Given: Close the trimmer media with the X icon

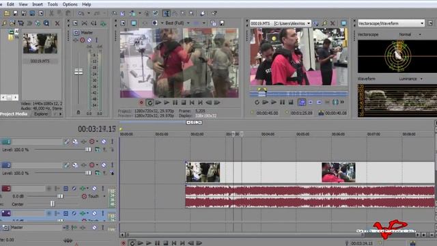Looking at the screenshot, I should coord(333,23).
